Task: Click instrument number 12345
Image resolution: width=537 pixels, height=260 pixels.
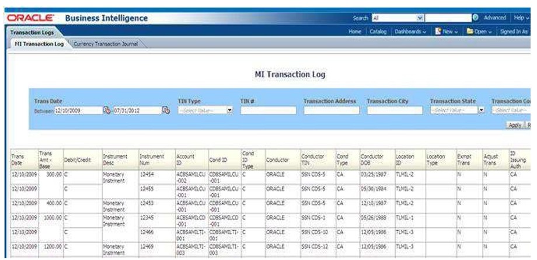Action: click(x=147, y=217)
